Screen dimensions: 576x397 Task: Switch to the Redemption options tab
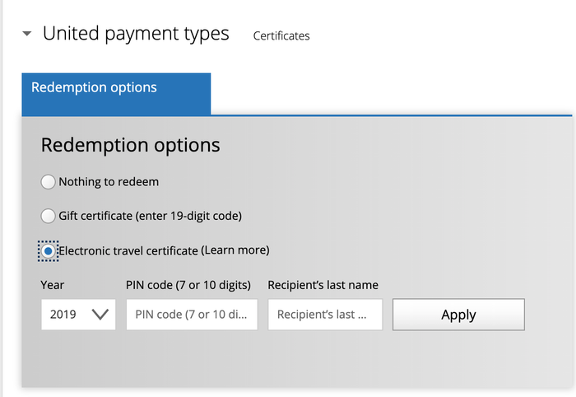point(116,94)
